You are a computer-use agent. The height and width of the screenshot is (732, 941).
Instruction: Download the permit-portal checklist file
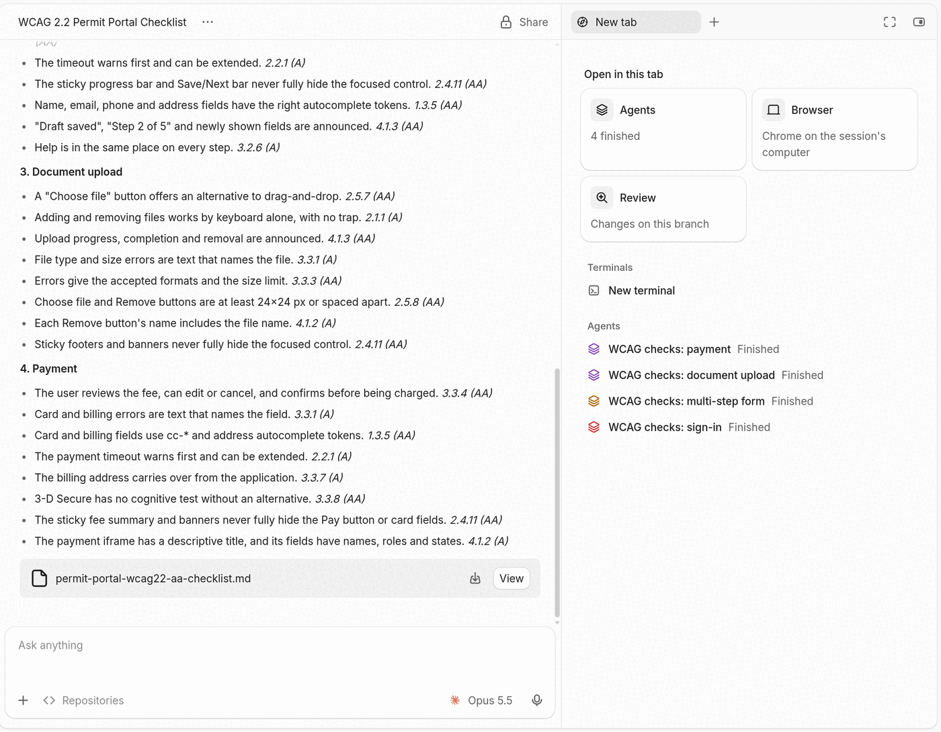click(475, 579)
